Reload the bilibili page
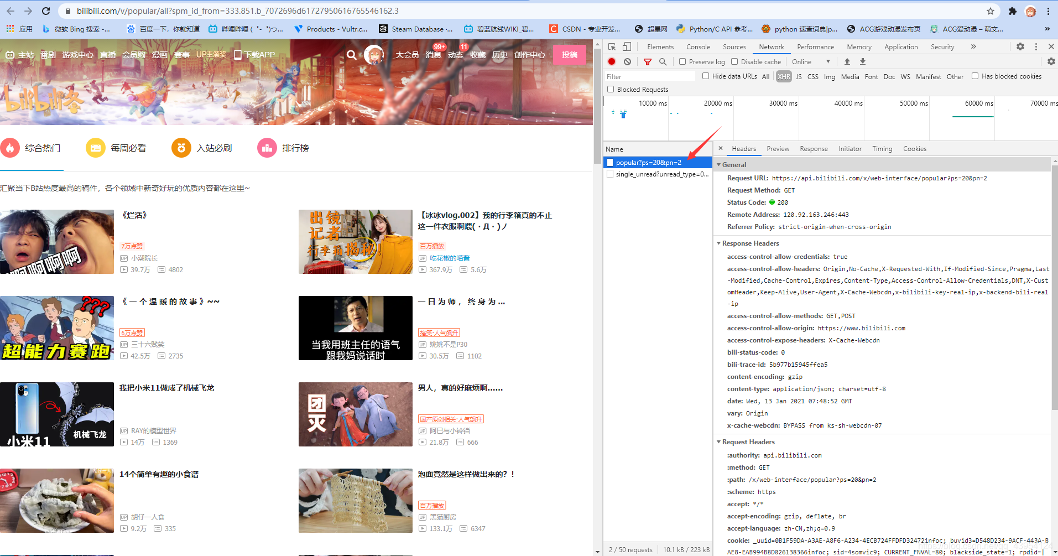The image size is (1058, 556). click(x=46, y=11)
